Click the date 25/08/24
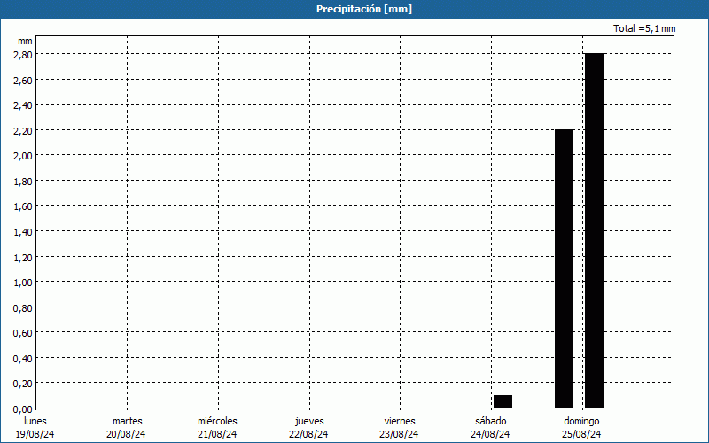The height and width of the screenshot is (443, 709). [x=581, y=434]
